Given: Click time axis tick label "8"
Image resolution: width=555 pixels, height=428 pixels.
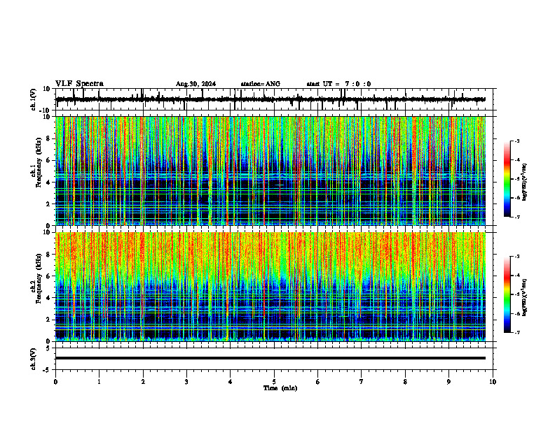Looking at the screenshot, I should (405, 382).
